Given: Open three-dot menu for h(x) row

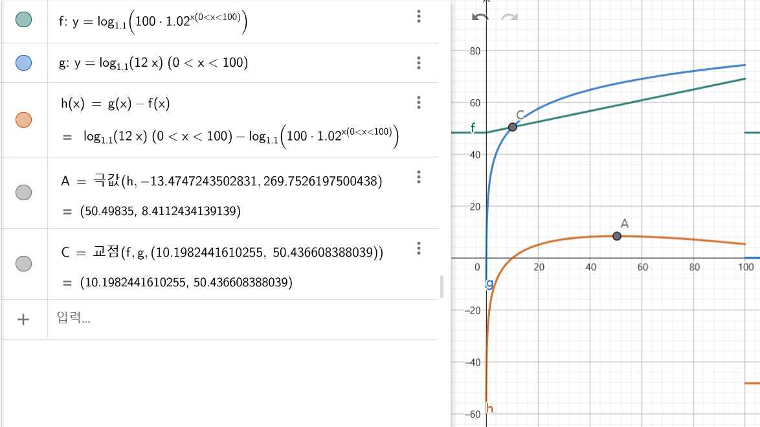Looking at the screenshot, I should tap(419, 102).
